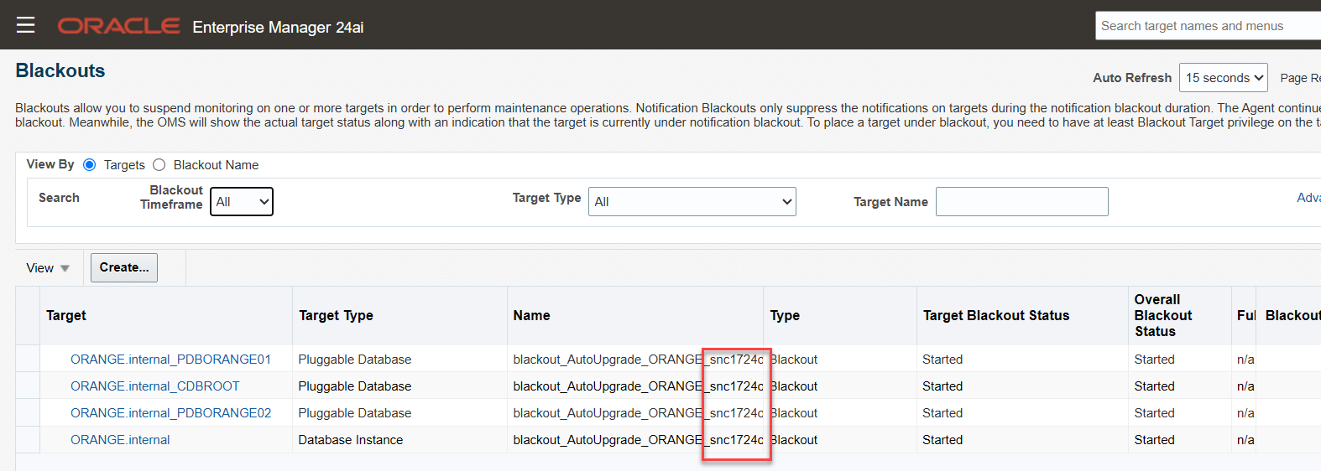This screenshot has width=1321, height=471.
Task: Click the blackout name in the CDBROOT row
Action: point(638,386)
